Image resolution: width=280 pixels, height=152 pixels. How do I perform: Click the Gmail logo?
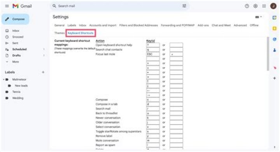[x=22, y=6]
